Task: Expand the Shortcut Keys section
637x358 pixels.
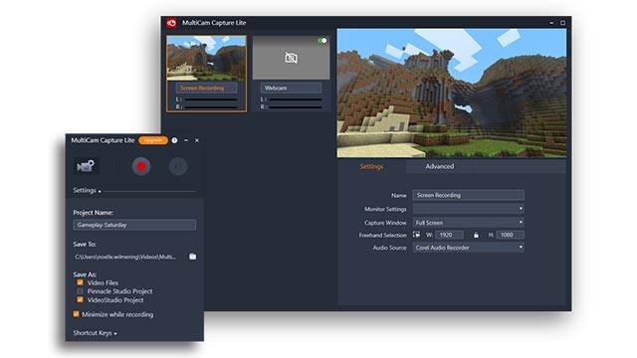Action: (x=96, y=333)
